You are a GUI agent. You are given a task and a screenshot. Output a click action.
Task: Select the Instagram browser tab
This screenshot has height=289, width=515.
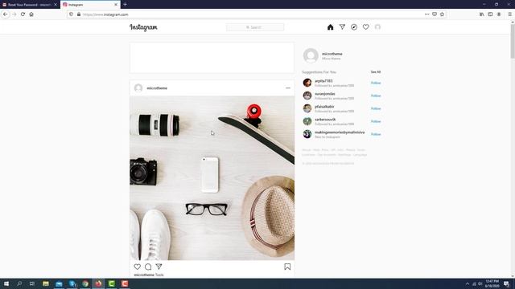(x=90, y=5)
